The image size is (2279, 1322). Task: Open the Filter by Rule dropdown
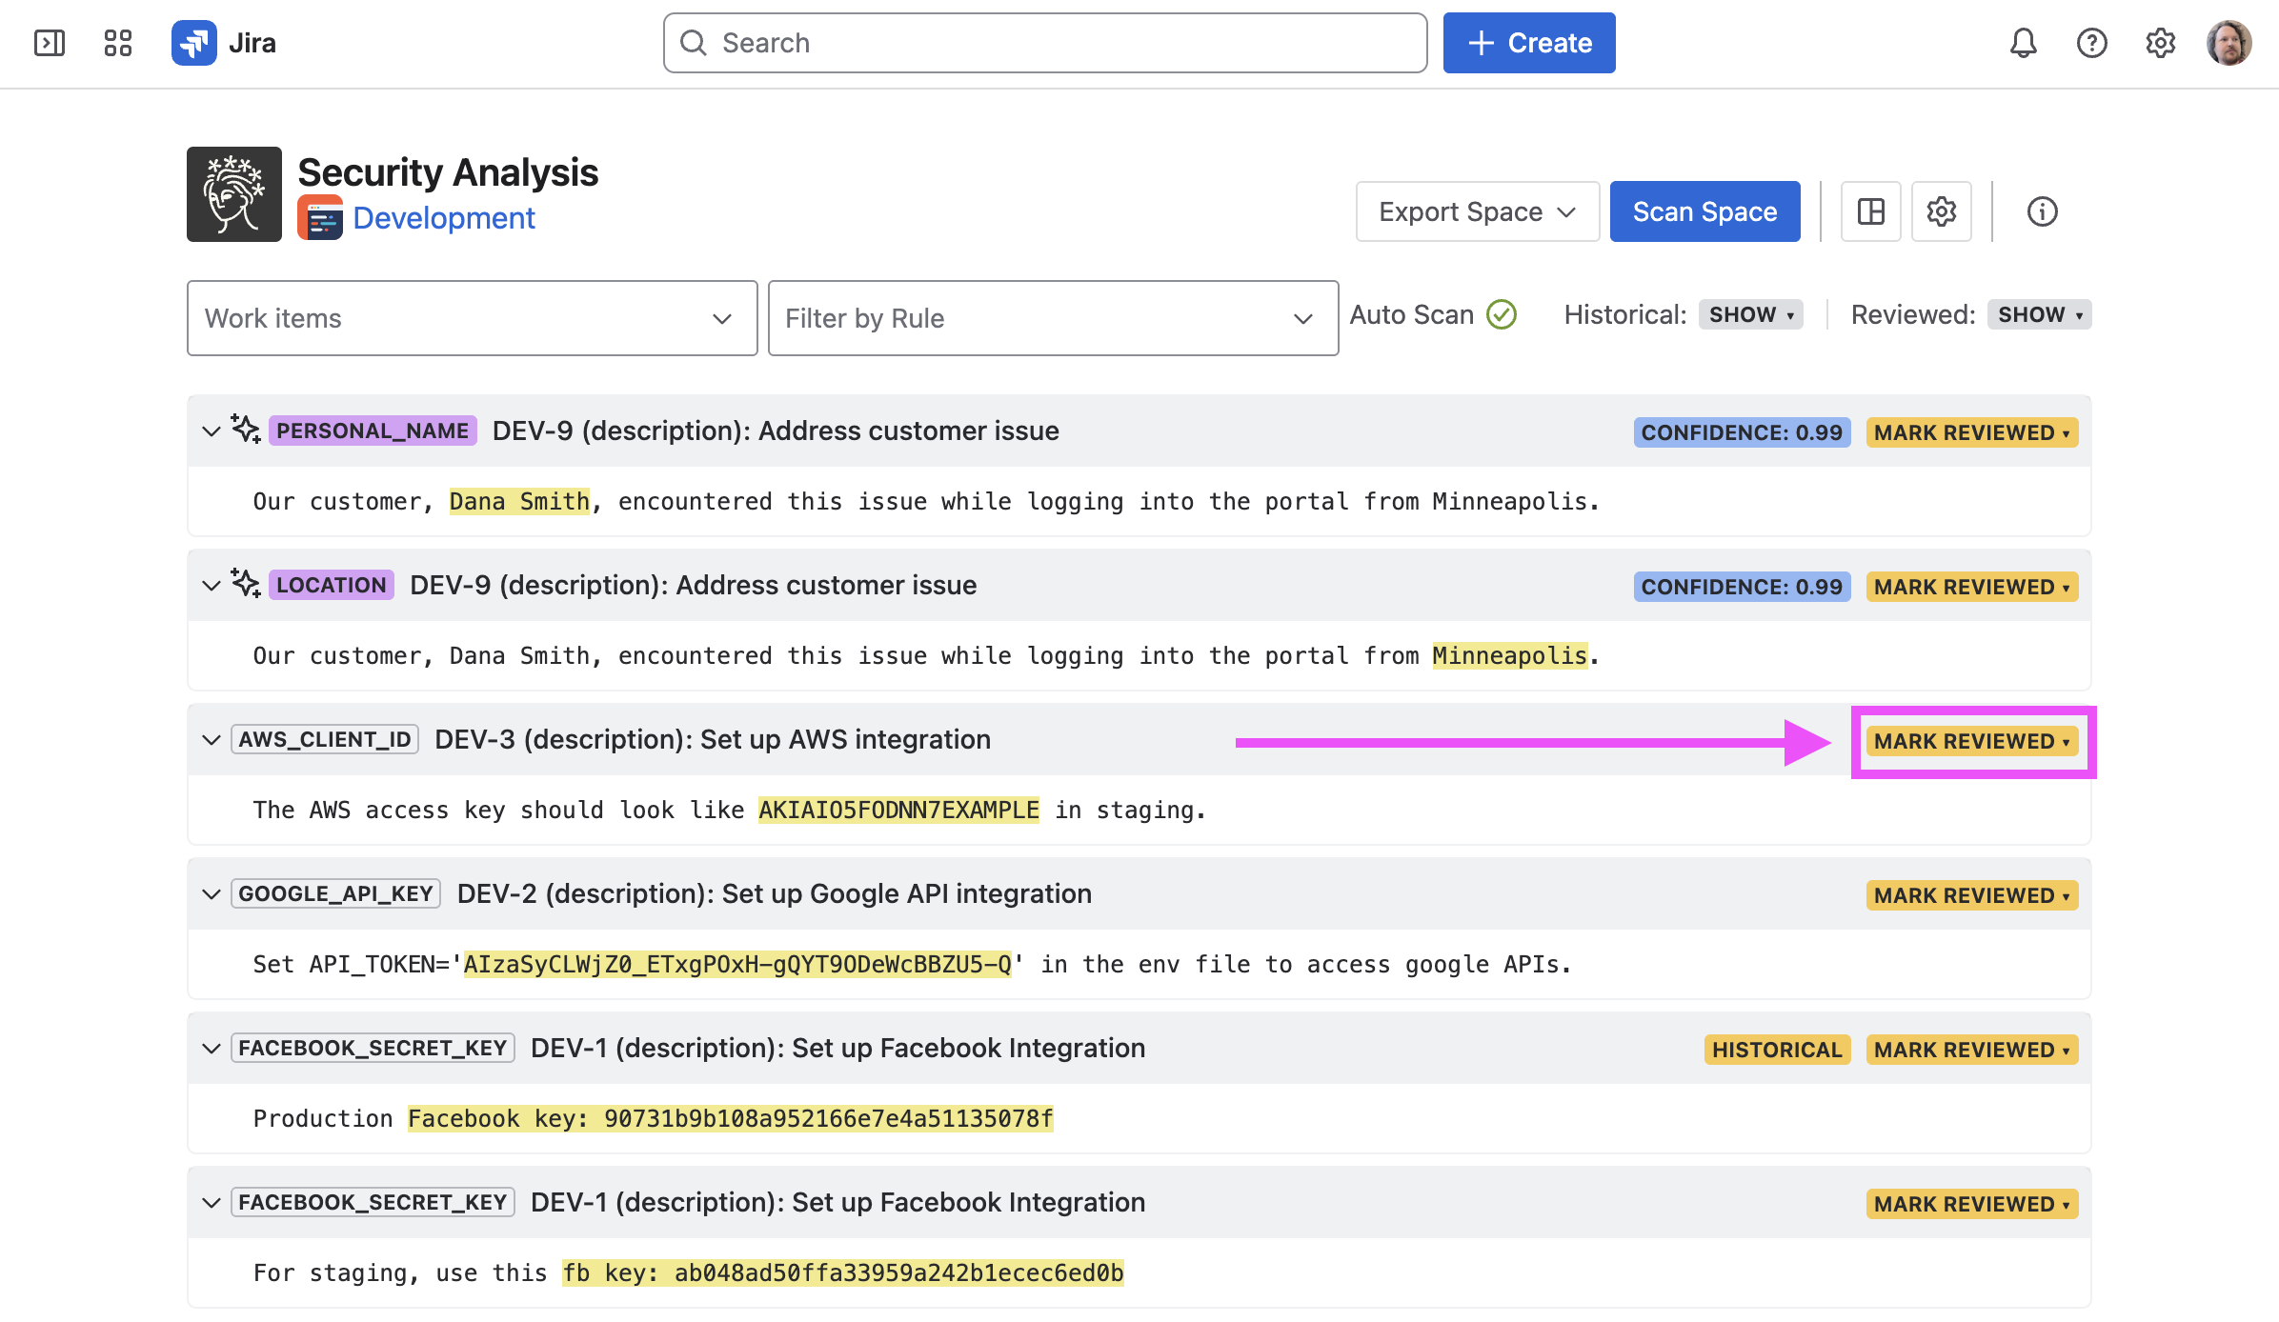coord(1054,318)
